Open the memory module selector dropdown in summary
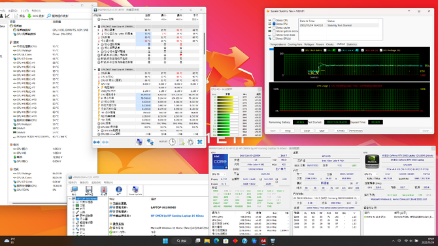This screenshot has height=246, width=438. point(326,198)
